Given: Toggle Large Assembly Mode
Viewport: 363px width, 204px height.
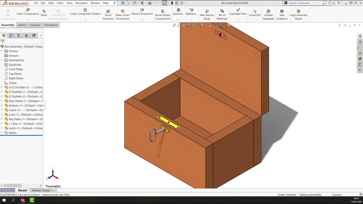Looking at the screenshot, I should 298,15.
